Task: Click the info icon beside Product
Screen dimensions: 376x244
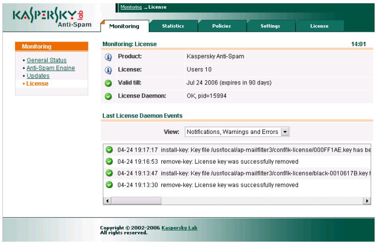Action: point(108,57)
